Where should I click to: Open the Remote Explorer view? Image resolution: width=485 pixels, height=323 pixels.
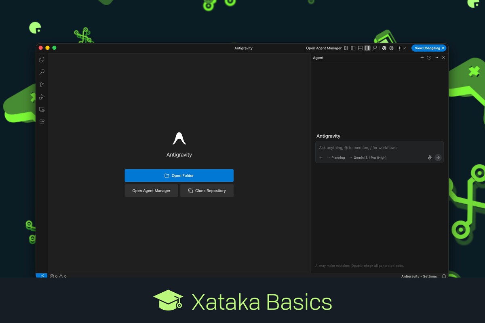point(42,109)
